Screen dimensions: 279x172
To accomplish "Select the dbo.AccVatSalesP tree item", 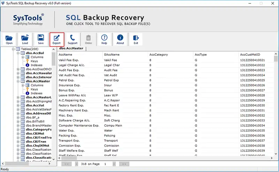I will [x=39, y=109].
